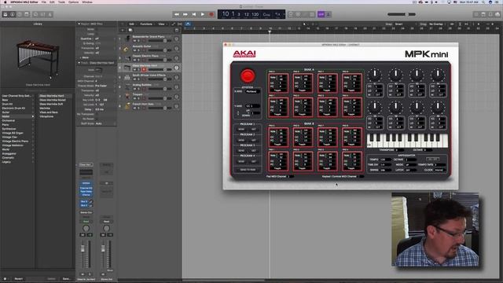Click the Save button in the Library
Screen dimensions: 503x283
[66, 279]
